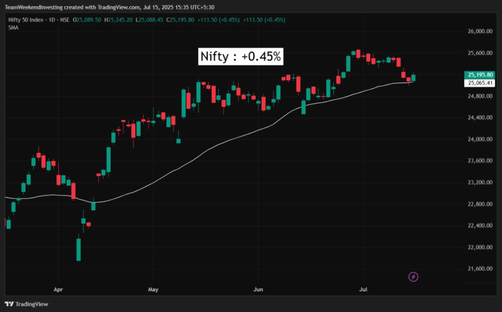Click the 22,000.00 price axis label
Screen dimensions: 502x312
[480, 247]
